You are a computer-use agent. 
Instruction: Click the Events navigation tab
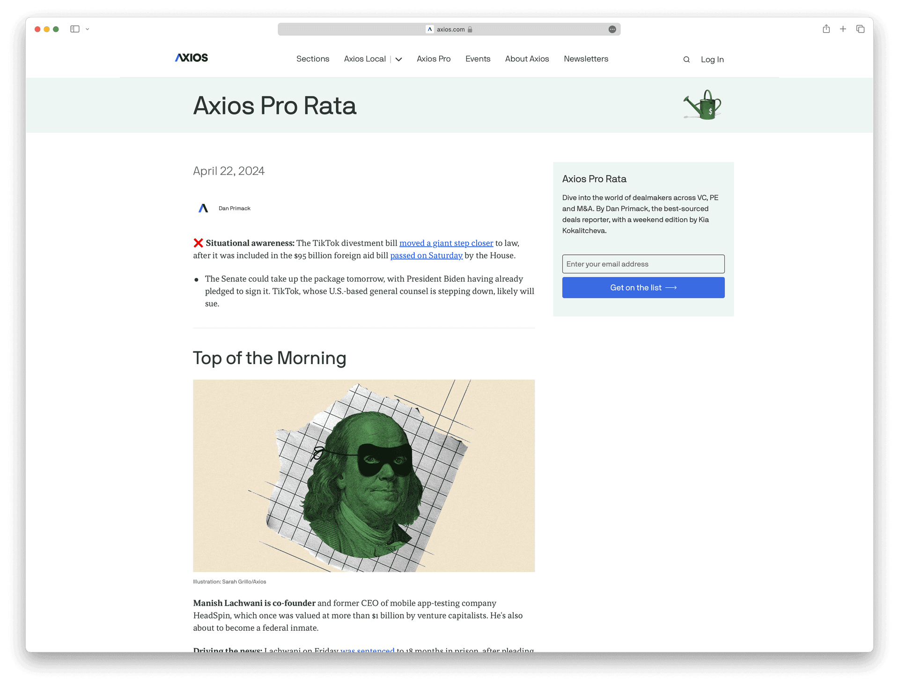pos(477,59)
